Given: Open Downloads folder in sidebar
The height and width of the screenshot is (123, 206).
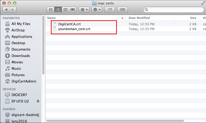Looking at the screenshot, I should 21,56.
